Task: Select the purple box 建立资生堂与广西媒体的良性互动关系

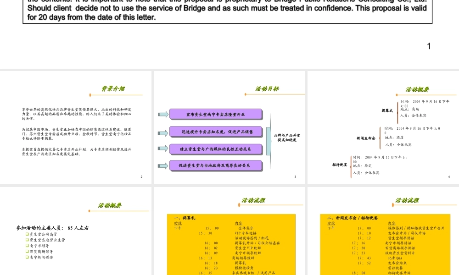Action: coord(216,149)
